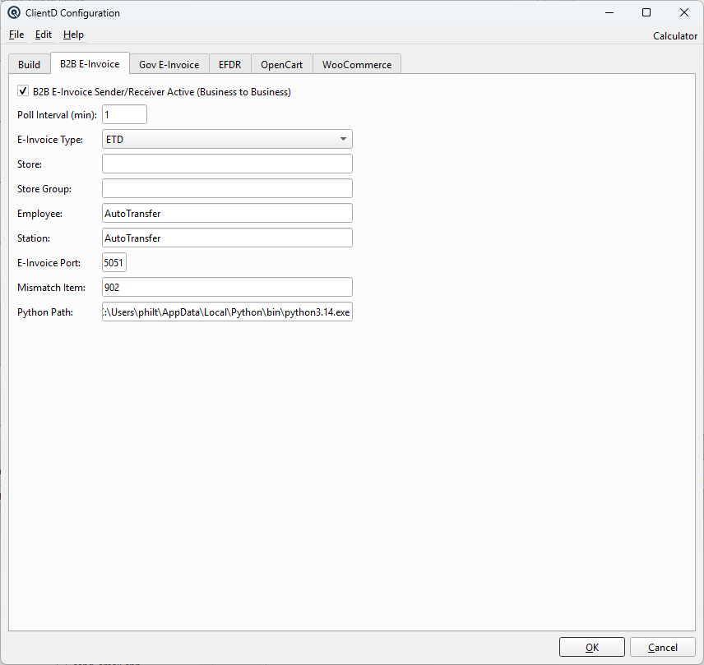Open the File menu
Image resolution: width=704 pixels, height=665 pixels.
[x=16, y=35]
